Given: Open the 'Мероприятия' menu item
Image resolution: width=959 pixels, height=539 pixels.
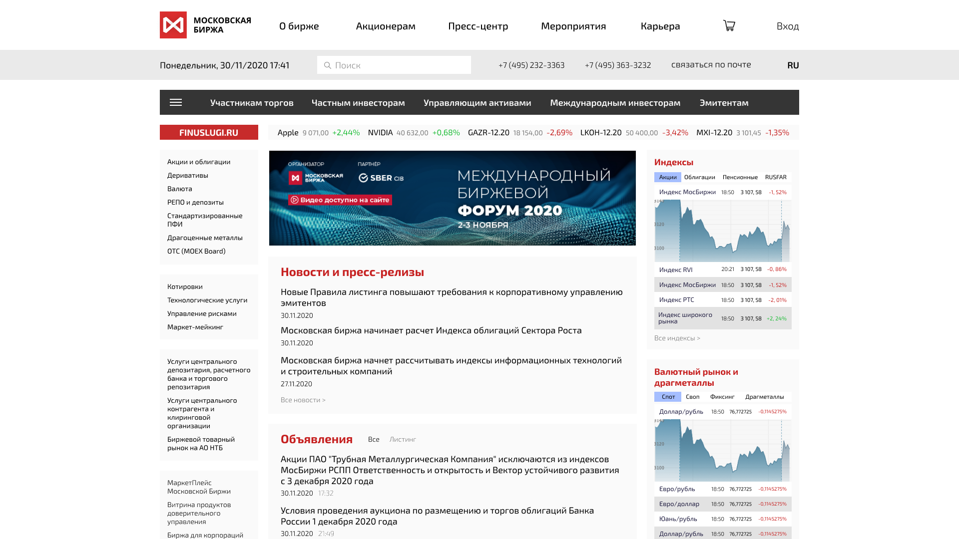Looking at the screenshot, I should coord(573,26).
